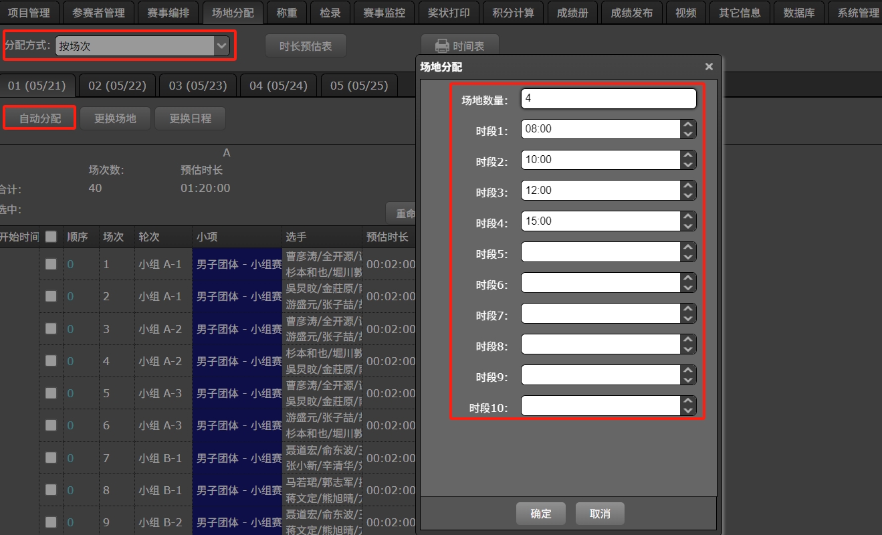This screenshot has width=882, height=535.
Task: Click the 自动分配 button
Action: (x=40, y=118)
